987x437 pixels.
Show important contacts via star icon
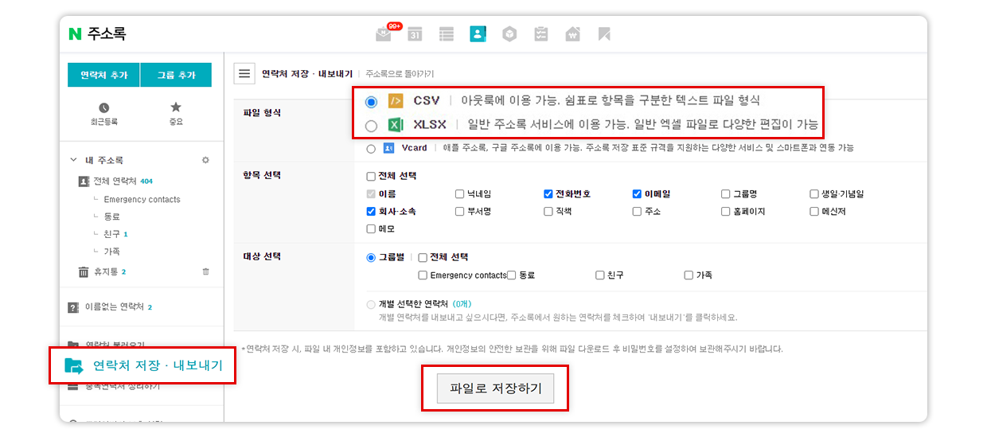coord(176,107)
